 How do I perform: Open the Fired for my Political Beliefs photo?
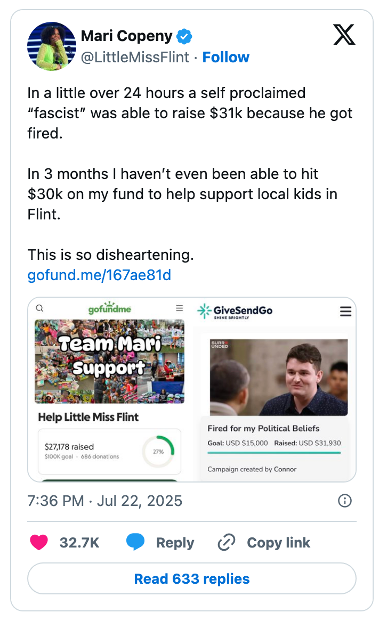pyautogui.click(x=279, y=377)
